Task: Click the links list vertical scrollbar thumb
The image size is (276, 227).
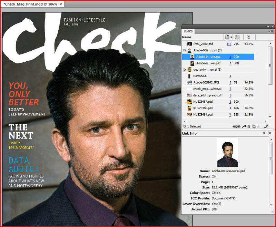Action: click(x=270, y=65)
